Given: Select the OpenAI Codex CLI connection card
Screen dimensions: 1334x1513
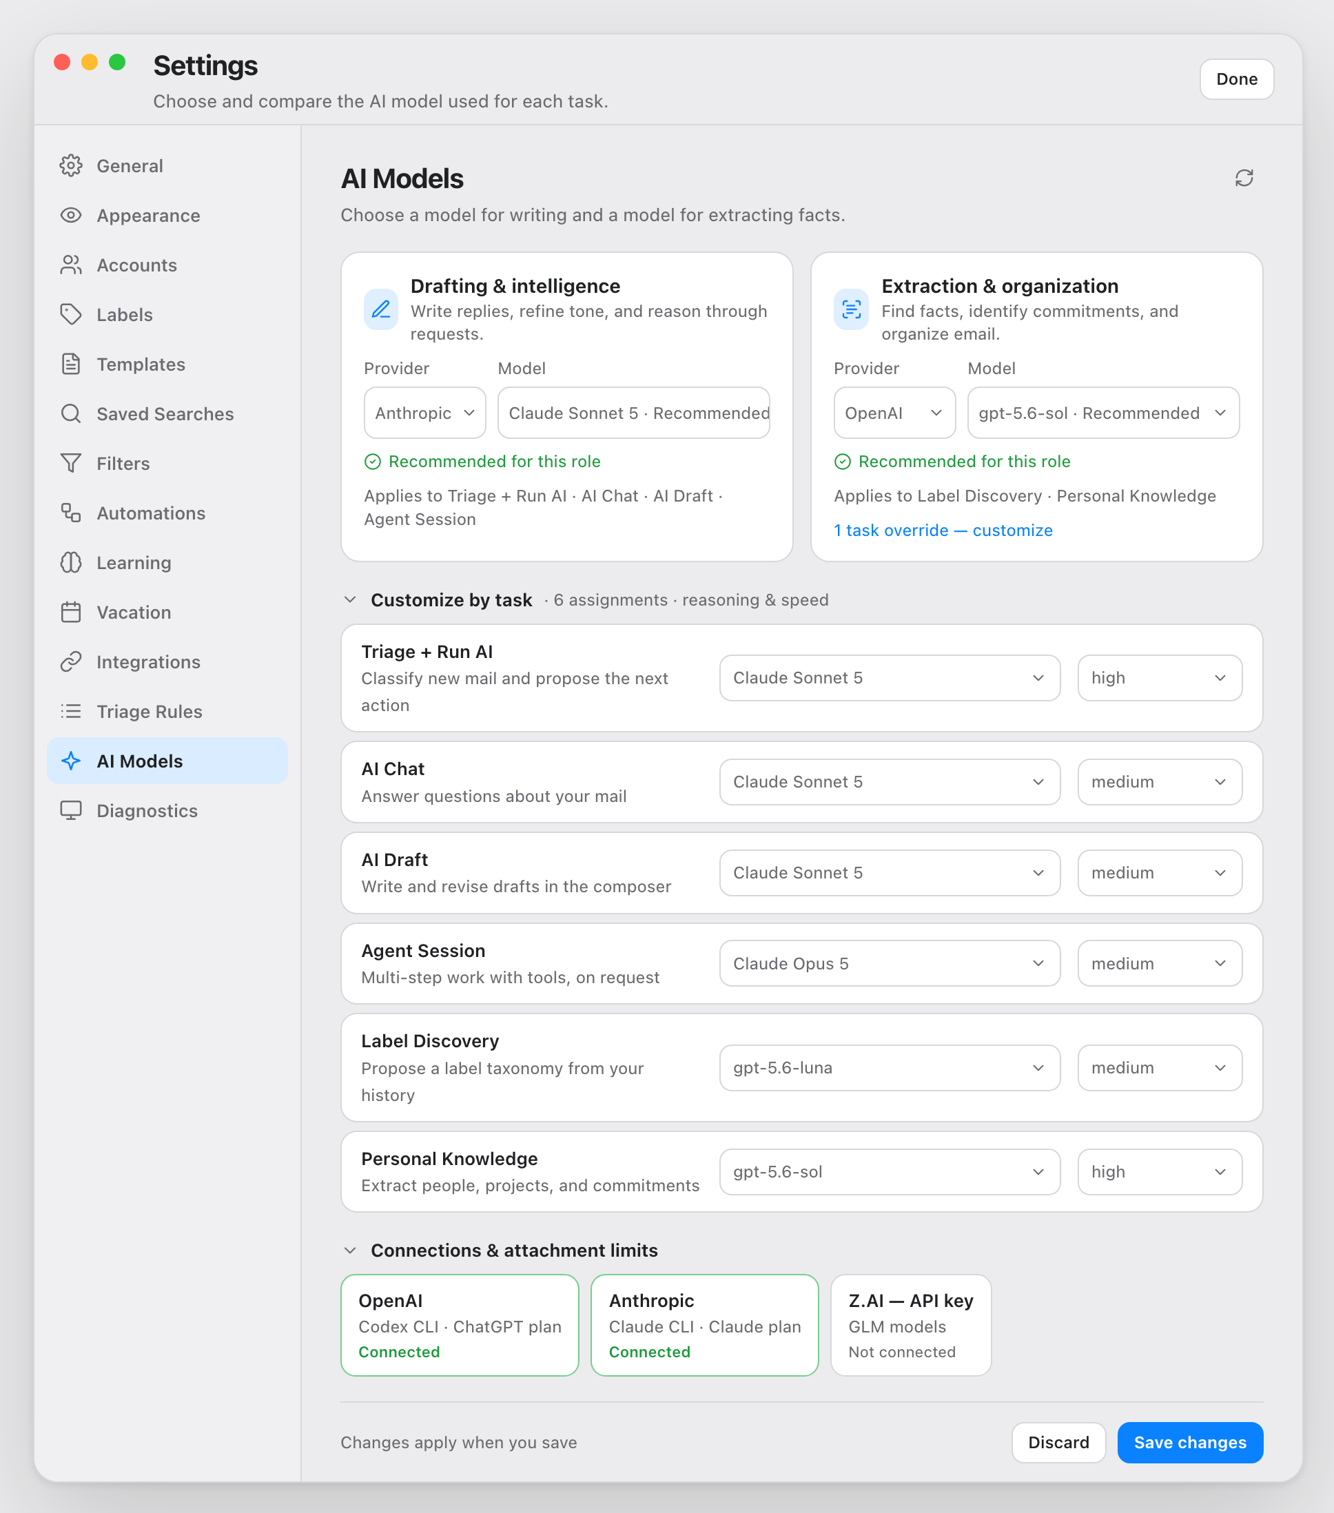Looking at the screenshot, I should (x=460, y=1325).
